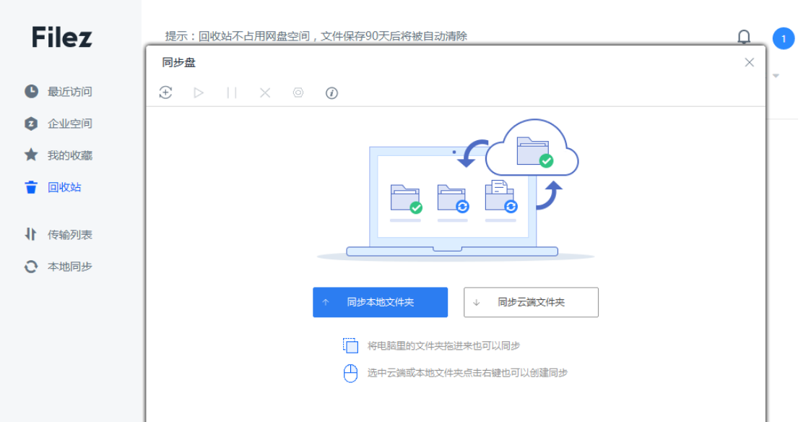The image size is (811, 422).
Task: Click the text 选中云端或本地文件夹点击右键也可以创建同步
Action: click(467, 373)
